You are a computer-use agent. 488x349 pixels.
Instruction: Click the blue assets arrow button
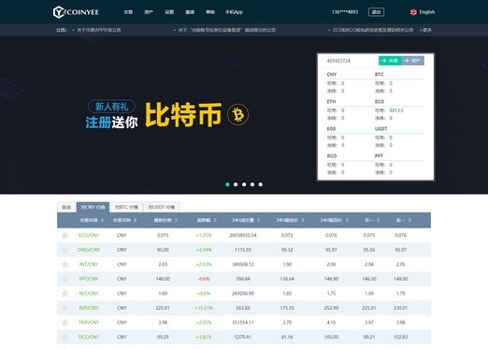click(413, 61)
